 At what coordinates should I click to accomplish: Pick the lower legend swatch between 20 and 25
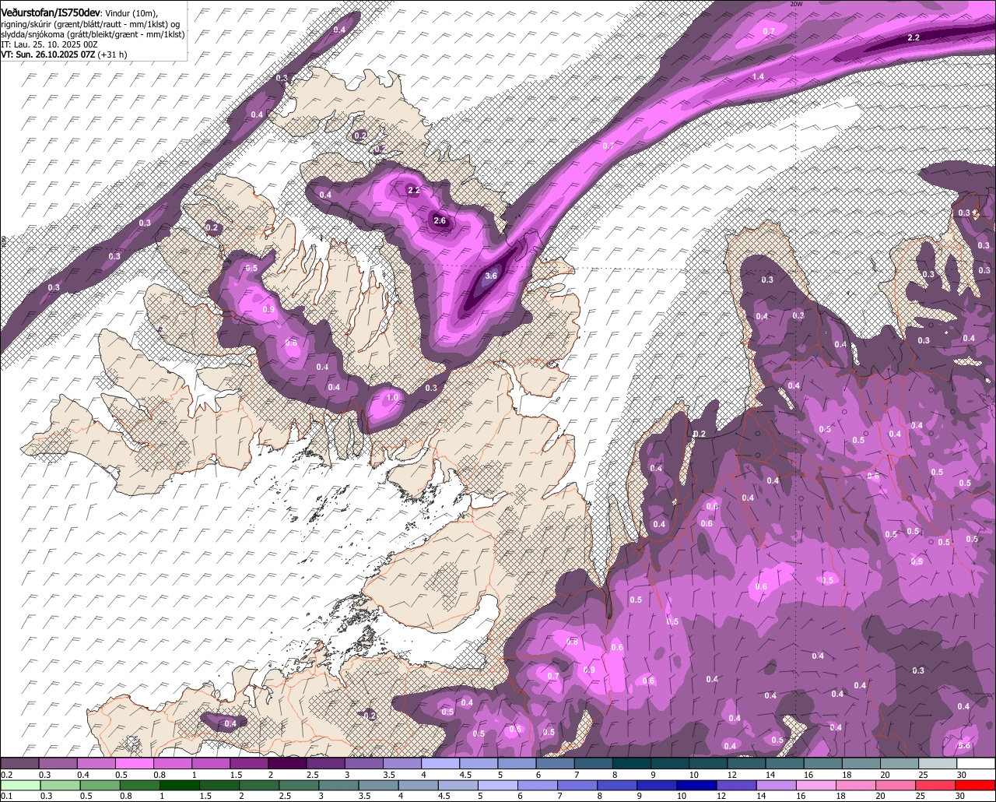pyautogui.click(x=896, y=785)
